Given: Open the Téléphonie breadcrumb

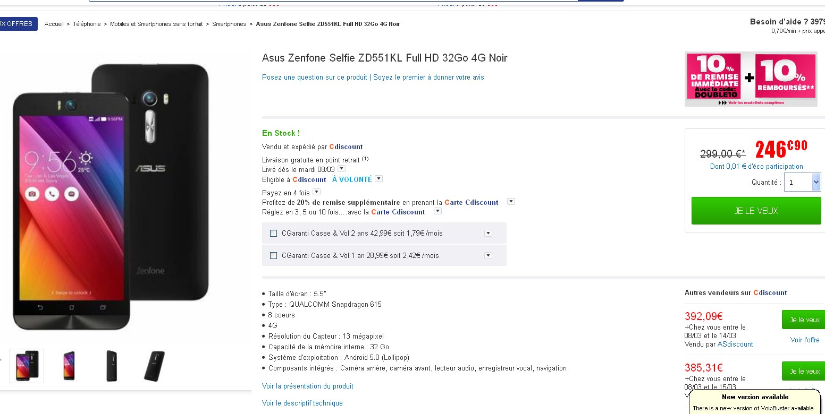Looking at the screenshot, I should 87,24.
